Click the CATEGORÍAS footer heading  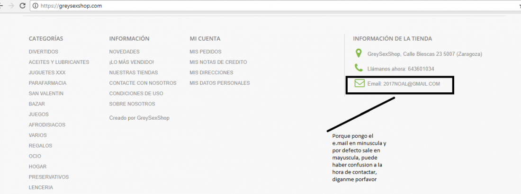click(x=46, y=38)
